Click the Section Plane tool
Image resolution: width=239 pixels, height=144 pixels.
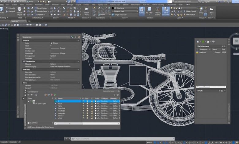[87, 11]
